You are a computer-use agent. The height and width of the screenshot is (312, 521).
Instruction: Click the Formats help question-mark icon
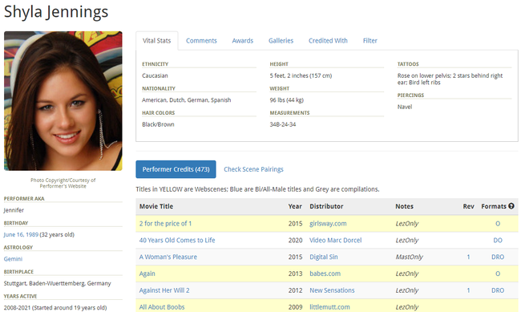click(x=511, y=206)
